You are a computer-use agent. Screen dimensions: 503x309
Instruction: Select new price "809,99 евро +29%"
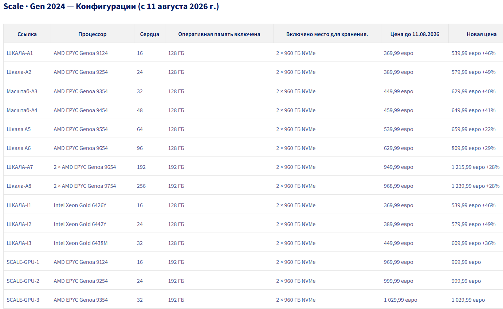click(x=473, y=148)
